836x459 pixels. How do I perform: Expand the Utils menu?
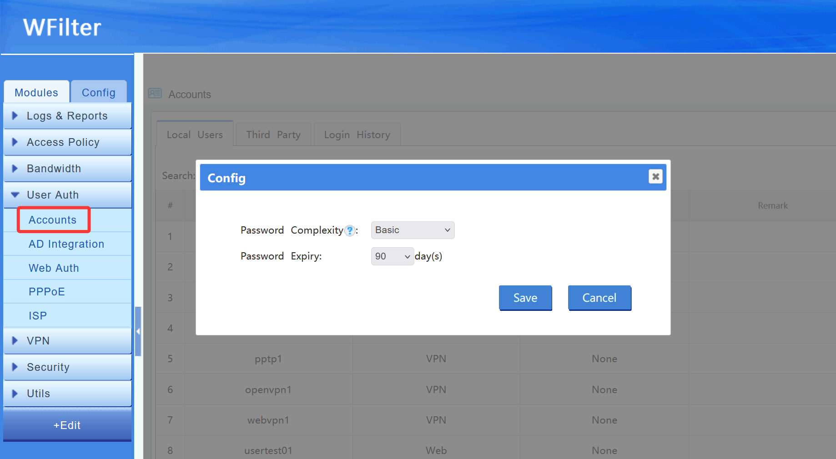(67, 394)
